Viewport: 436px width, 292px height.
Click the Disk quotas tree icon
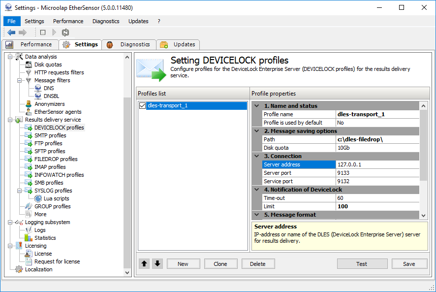[x=29, y=65]
